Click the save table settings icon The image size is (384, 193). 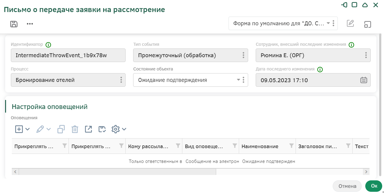coord(102,129)
